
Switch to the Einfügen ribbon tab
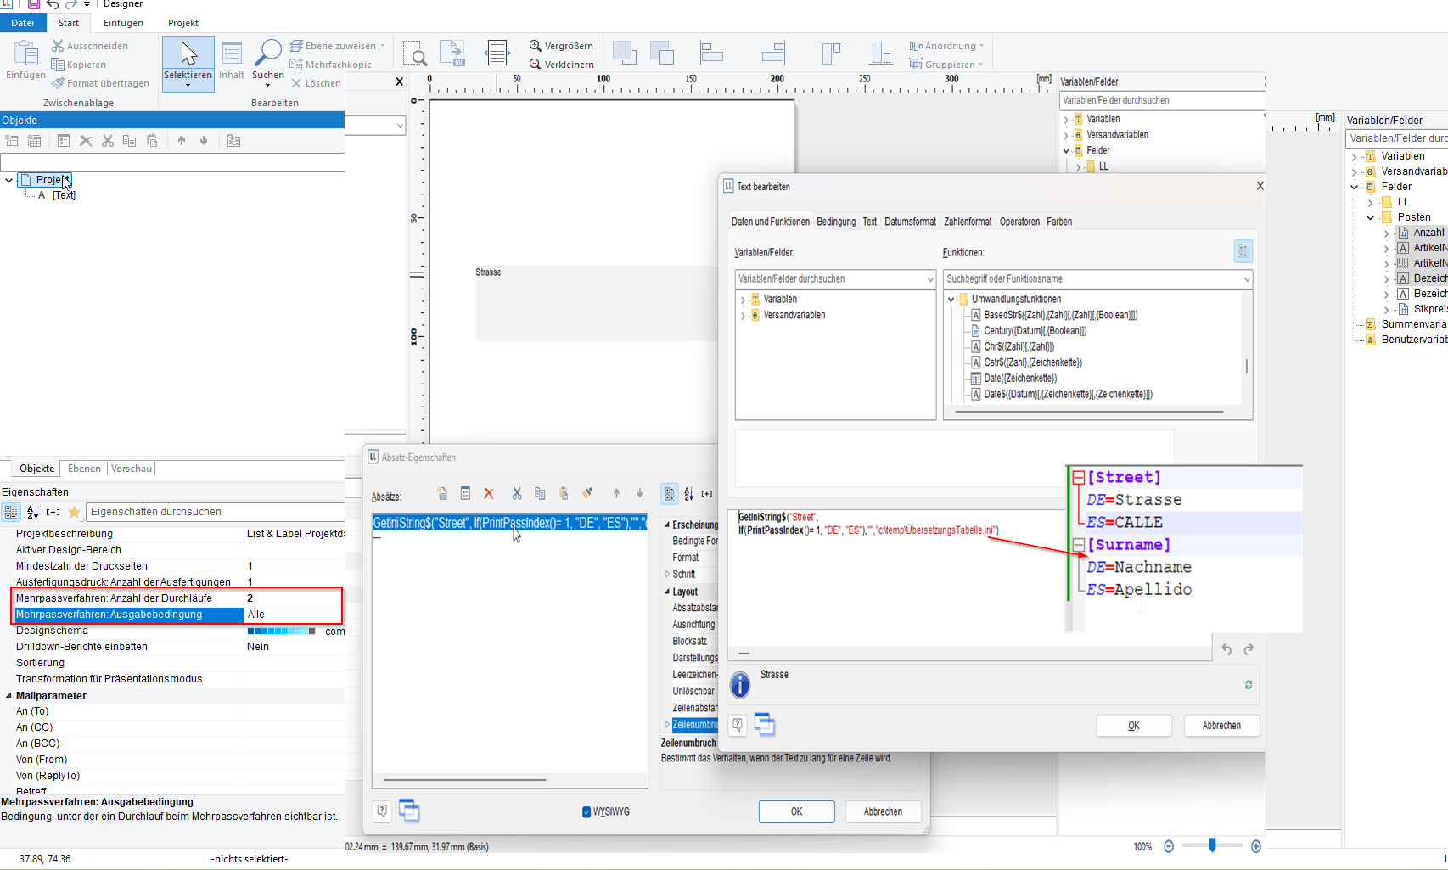123,23
